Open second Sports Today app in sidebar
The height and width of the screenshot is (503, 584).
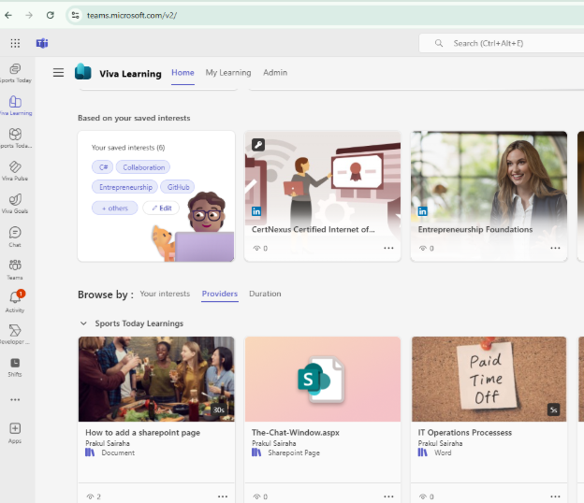tap(15, 138)
